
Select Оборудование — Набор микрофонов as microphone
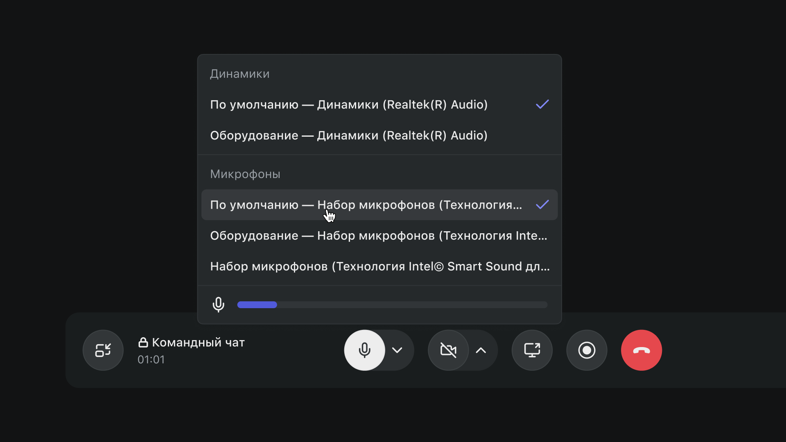pos(378,235)
